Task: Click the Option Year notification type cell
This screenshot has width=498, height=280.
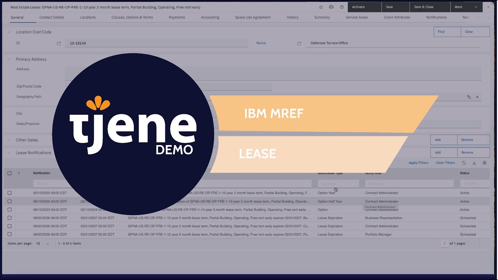Action: pyautogui.click(x=326, y=193)
